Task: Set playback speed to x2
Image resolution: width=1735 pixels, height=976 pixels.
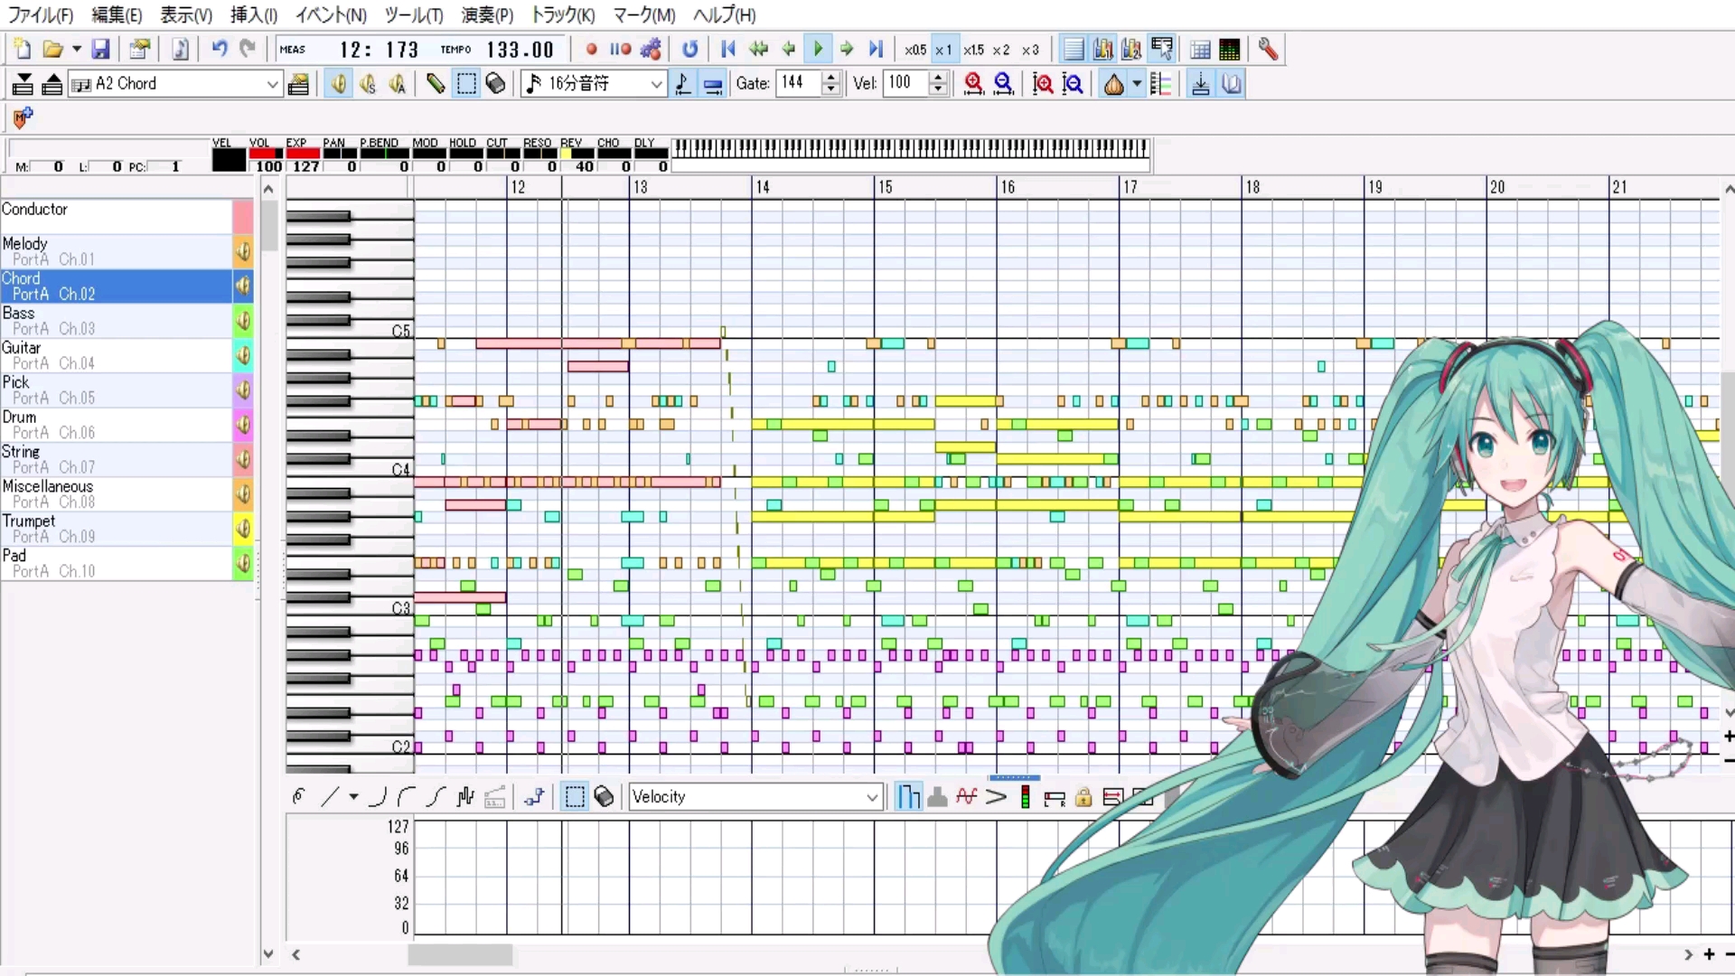Action: click(x=1001, y=50)
